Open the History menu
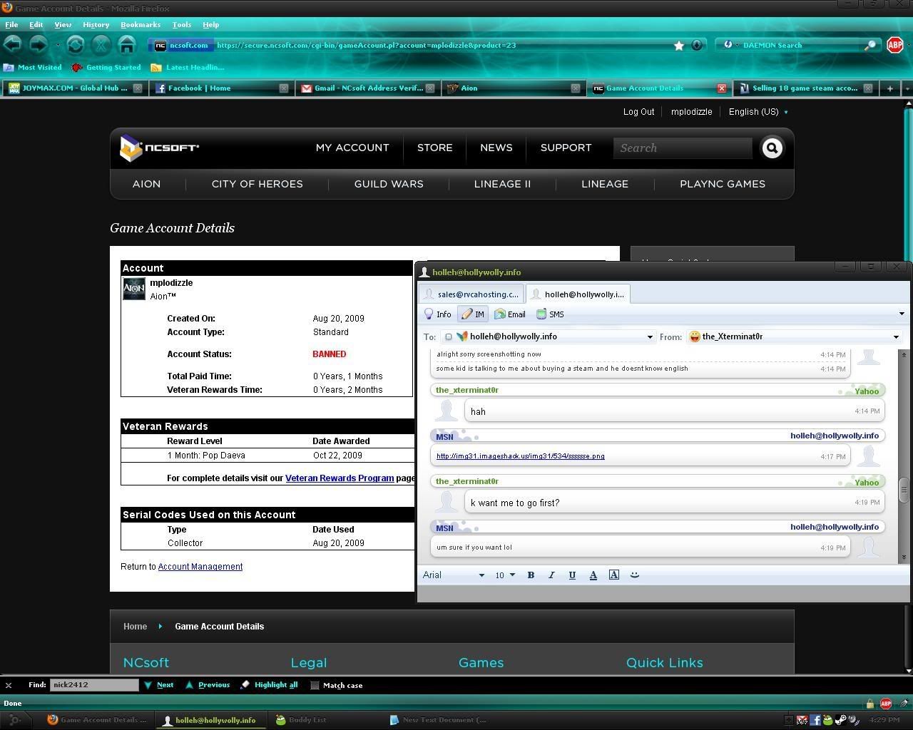Image resolution: width=913 pixels, height=730 pixels. [96, 24]
